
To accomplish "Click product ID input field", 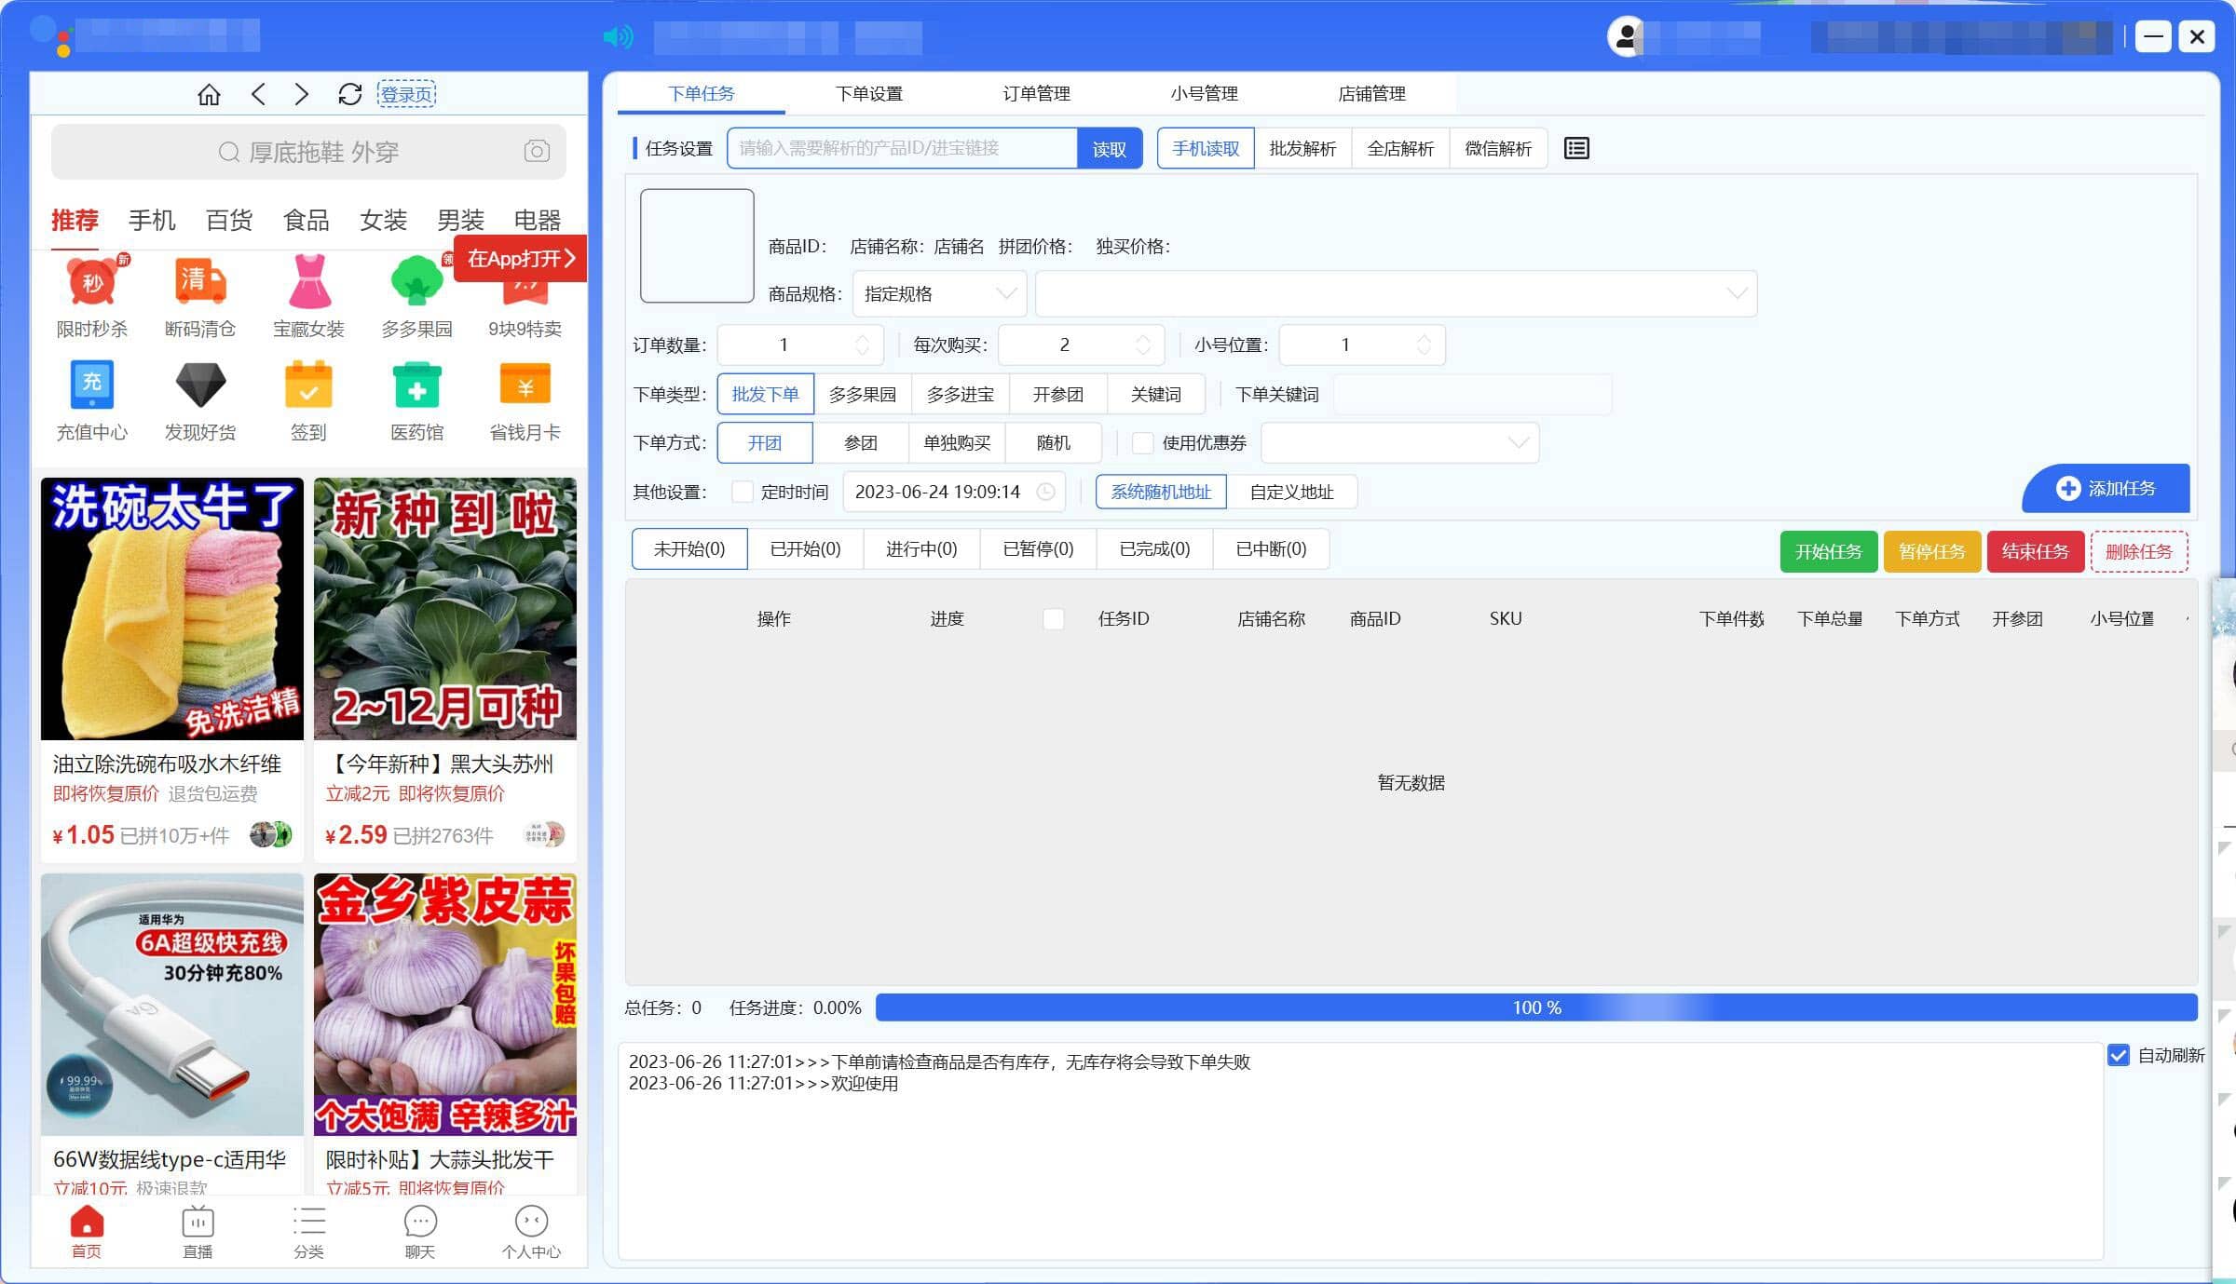I will [902, 149].
